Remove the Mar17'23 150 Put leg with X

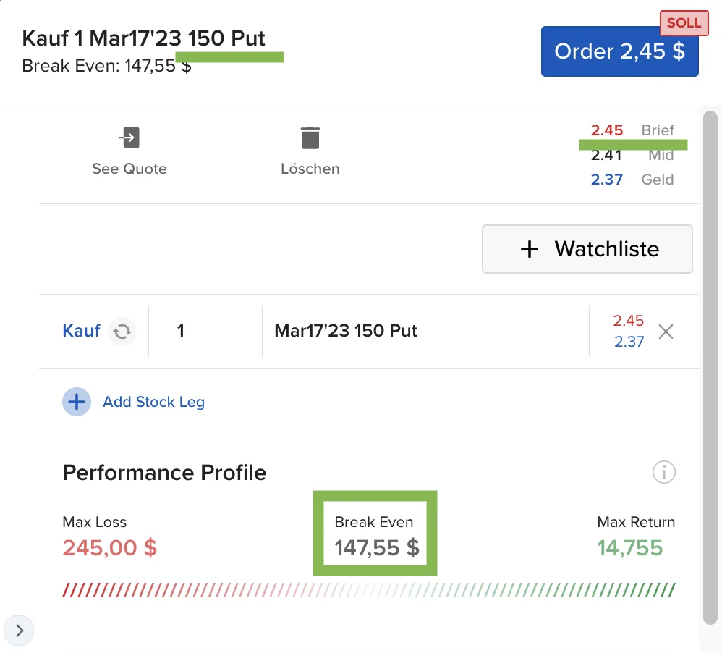coord(666,332)
